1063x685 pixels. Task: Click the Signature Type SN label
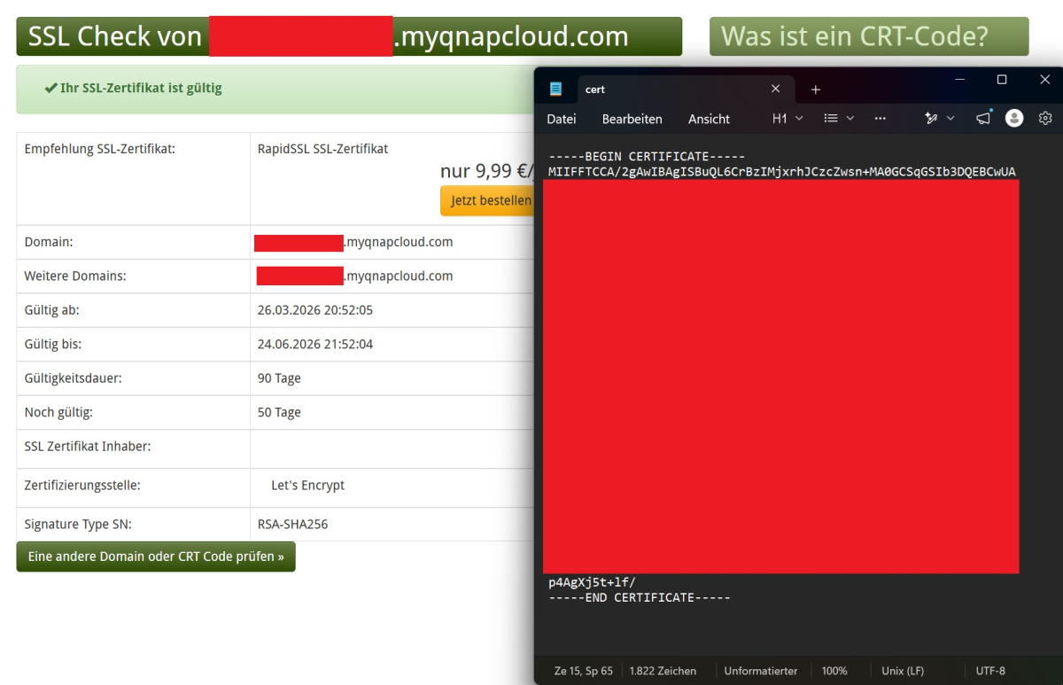[x=78, y=525]
